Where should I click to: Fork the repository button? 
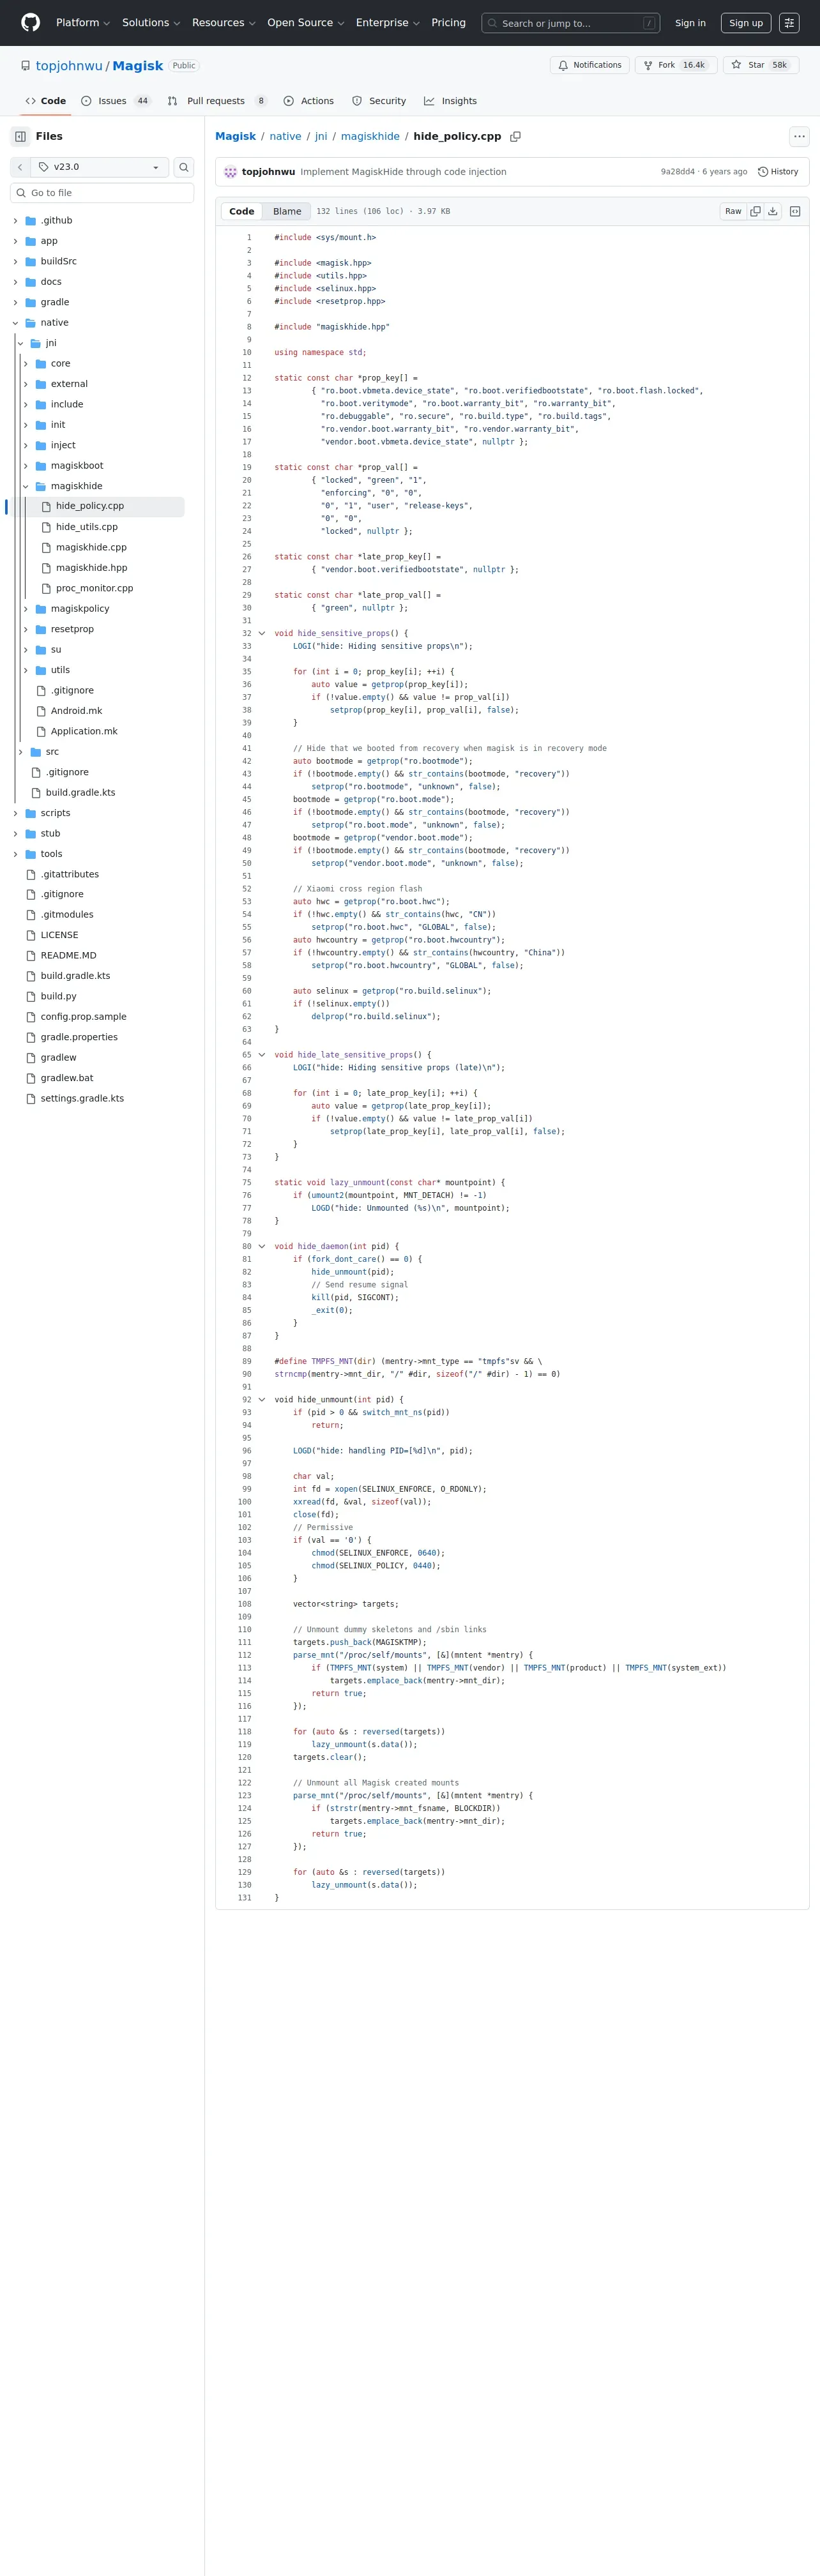(x=676, y=65)
